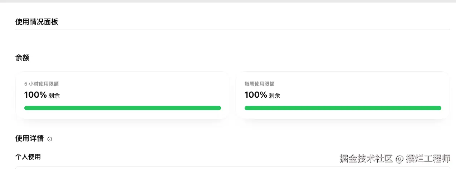Select the 5 小时使用限额 card label
Viewport: 456px width, 169px height.
pyautogui.click(x=41, y=84)
